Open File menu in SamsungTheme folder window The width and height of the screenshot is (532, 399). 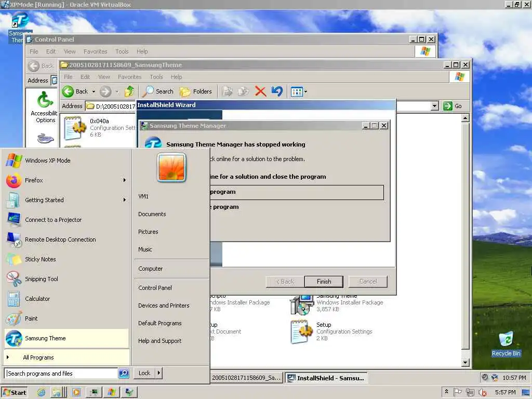pos(68,77)
